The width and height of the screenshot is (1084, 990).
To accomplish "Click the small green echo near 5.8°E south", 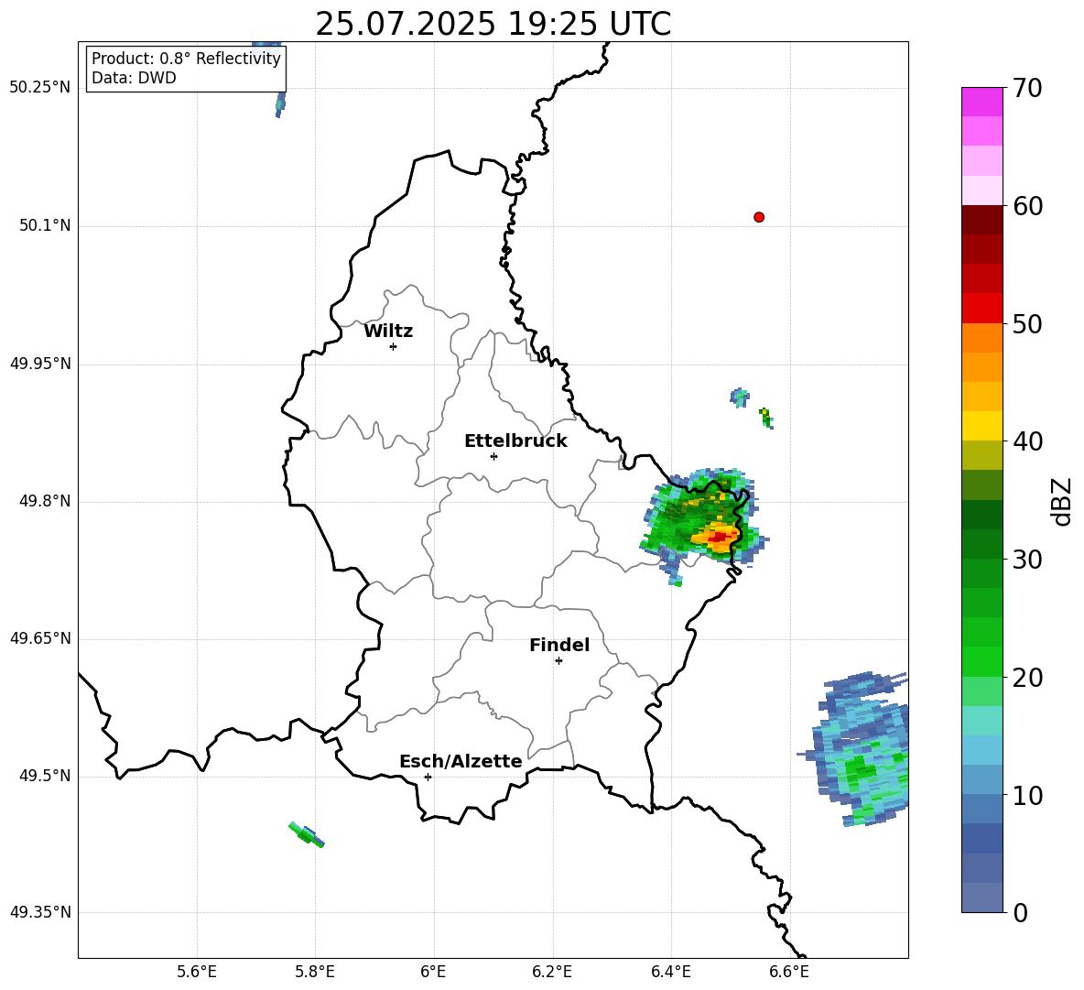I will [x=306, y=834].
